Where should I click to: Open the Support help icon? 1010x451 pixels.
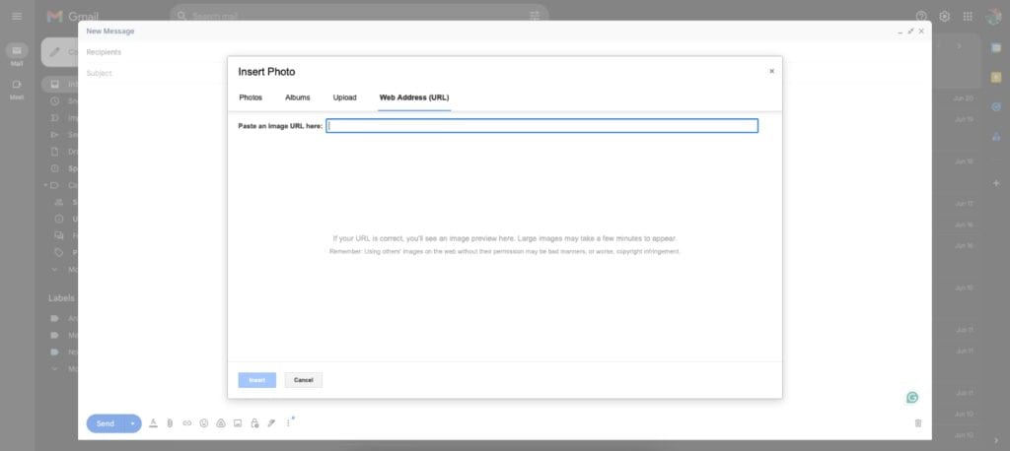[921, 16]
